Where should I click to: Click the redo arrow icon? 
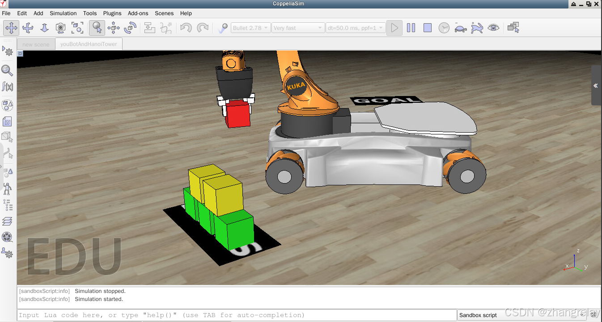[203, 28]
